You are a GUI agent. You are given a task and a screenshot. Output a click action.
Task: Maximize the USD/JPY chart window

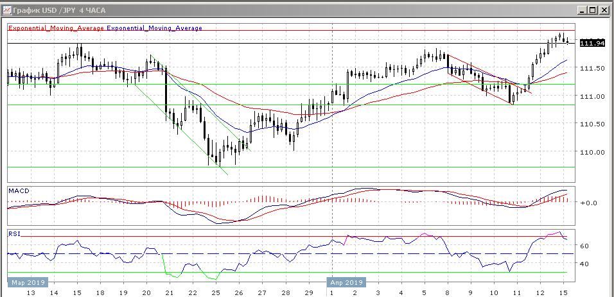[593, 10]
